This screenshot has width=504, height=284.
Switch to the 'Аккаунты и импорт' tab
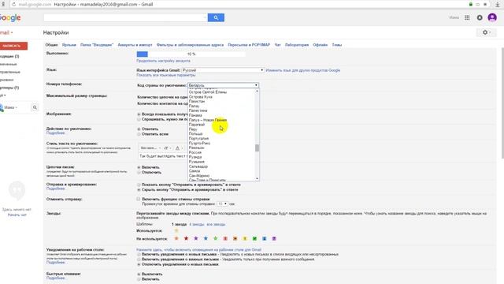pos(135,45)
